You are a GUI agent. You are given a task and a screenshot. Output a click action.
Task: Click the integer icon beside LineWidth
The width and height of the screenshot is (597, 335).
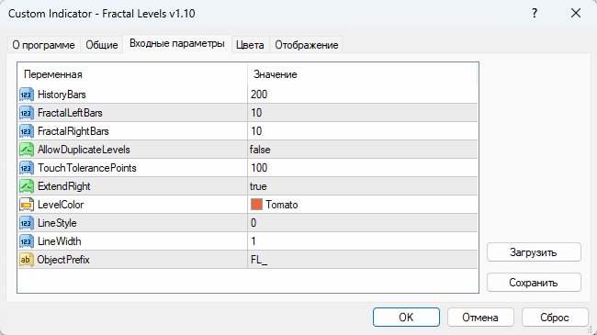pyautogui.click(x=27, y=241)
